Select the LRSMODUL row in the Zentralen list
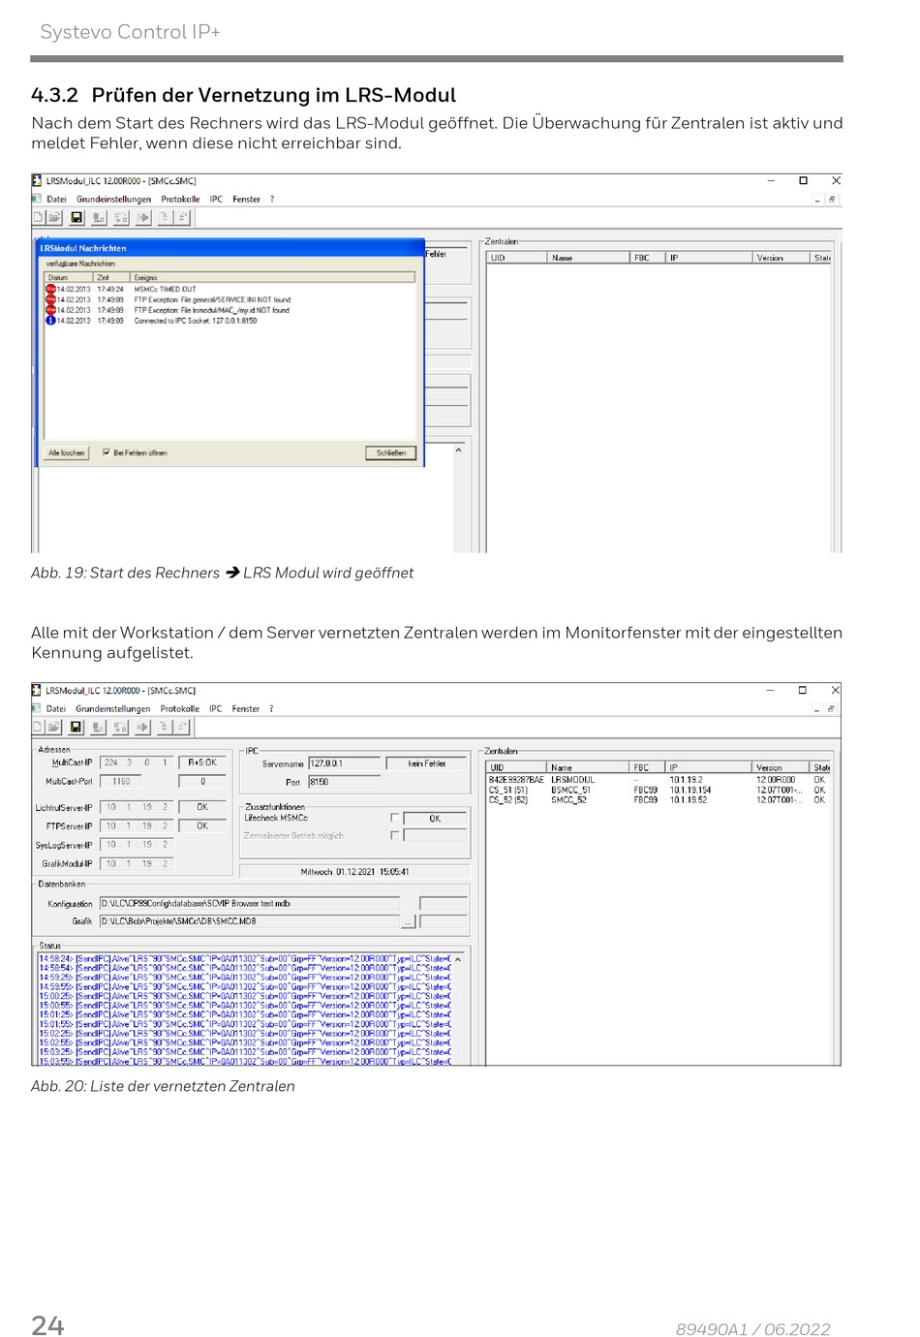This screenshot has height=1337, width=920. [x=659, y=779]
